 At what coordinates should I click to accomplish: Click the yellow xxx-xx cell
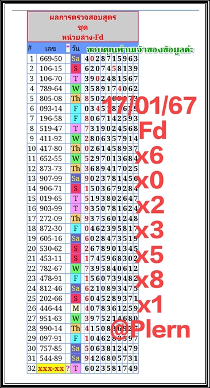coord(51,368)
